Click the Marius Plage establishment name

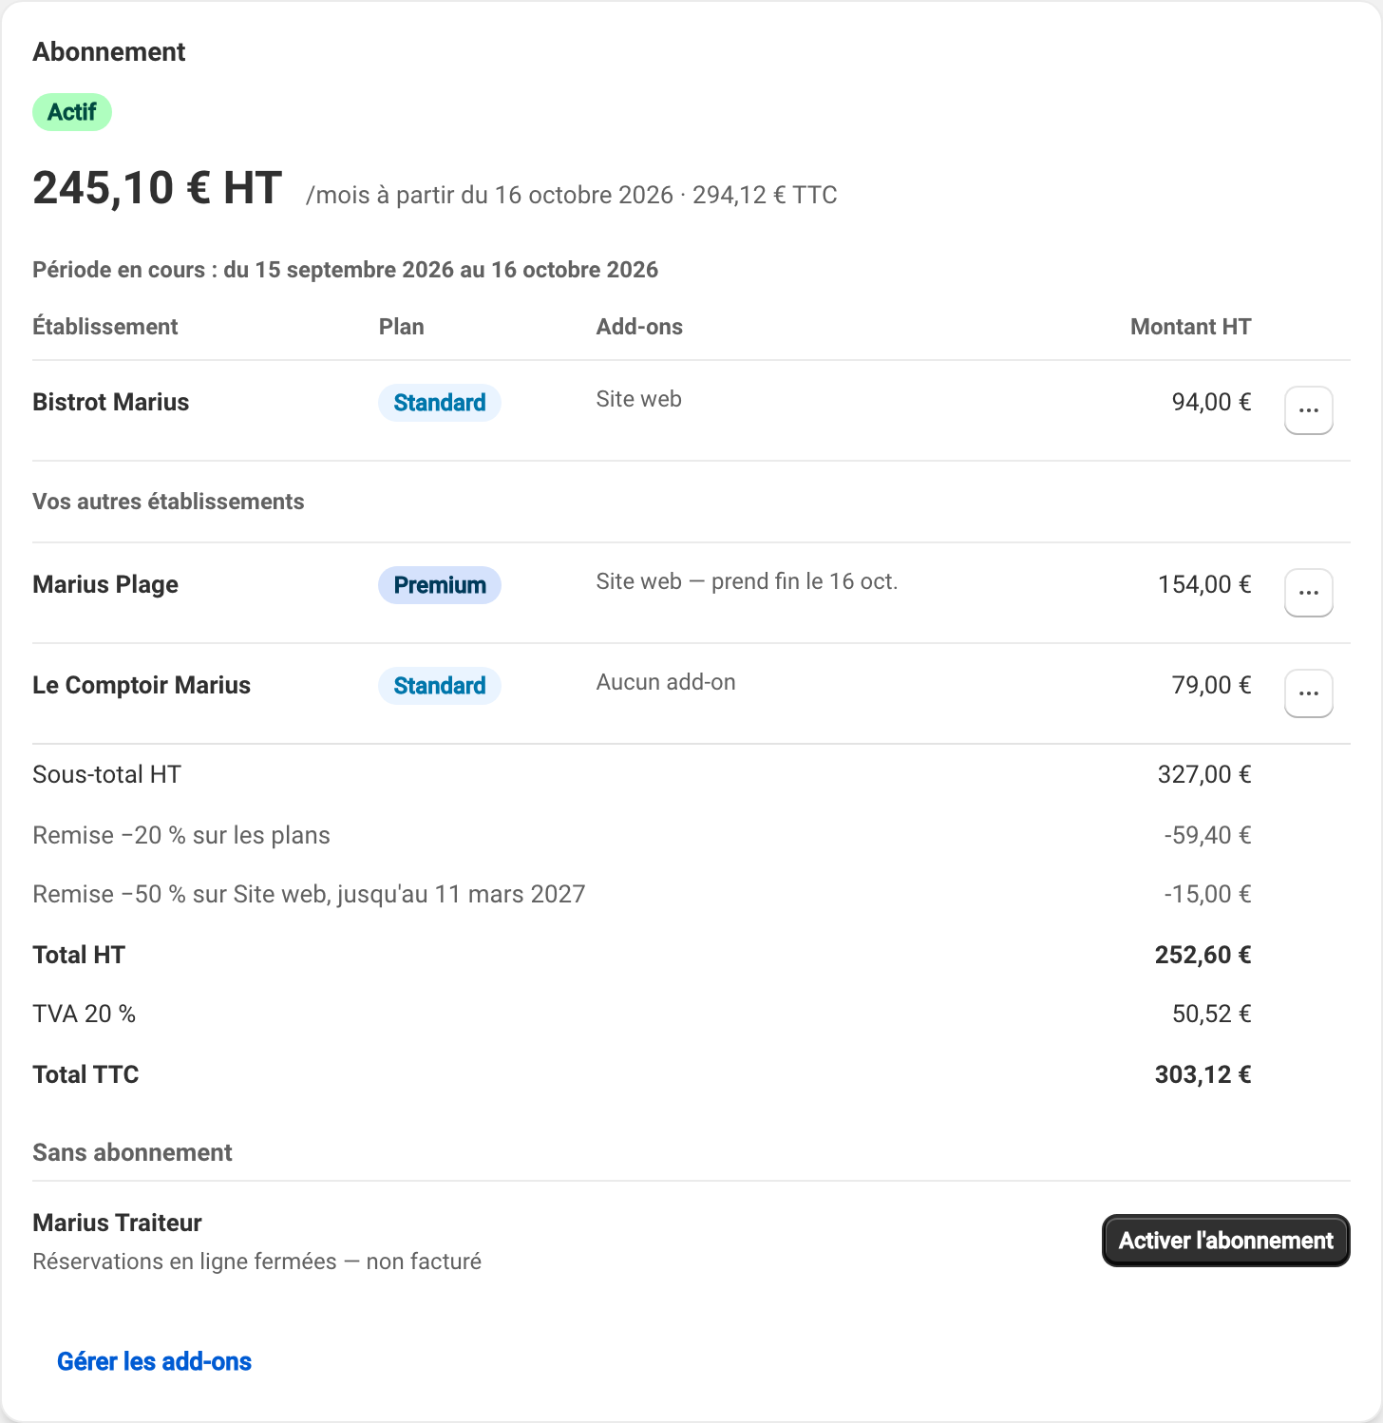[105, 584]
